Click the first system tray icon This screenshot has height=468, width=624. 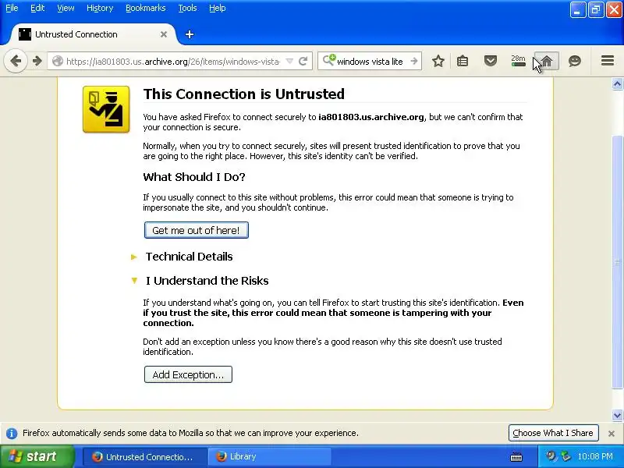tap(551, 456)
